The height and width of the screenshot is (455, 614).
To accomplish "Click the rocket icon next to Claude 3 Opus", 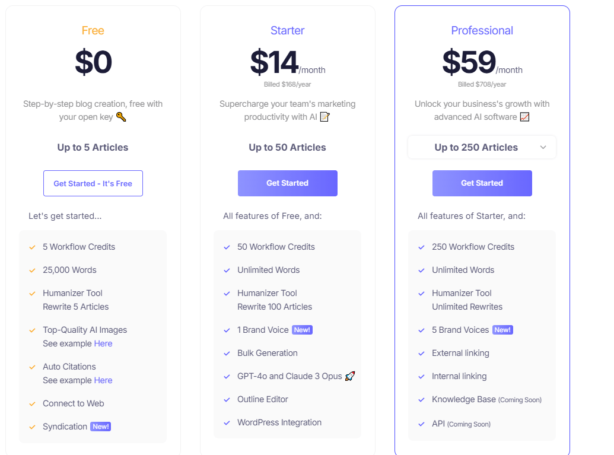I will [350, 376].
